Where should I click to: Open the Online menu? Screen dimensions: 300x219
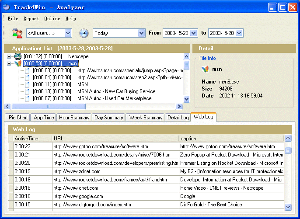[x=52, y=18]
